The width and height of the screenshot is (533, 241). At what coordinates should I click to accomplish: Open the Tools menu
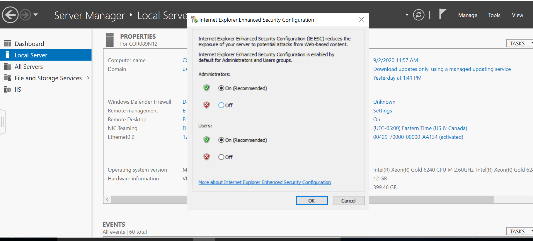point(494,15)
